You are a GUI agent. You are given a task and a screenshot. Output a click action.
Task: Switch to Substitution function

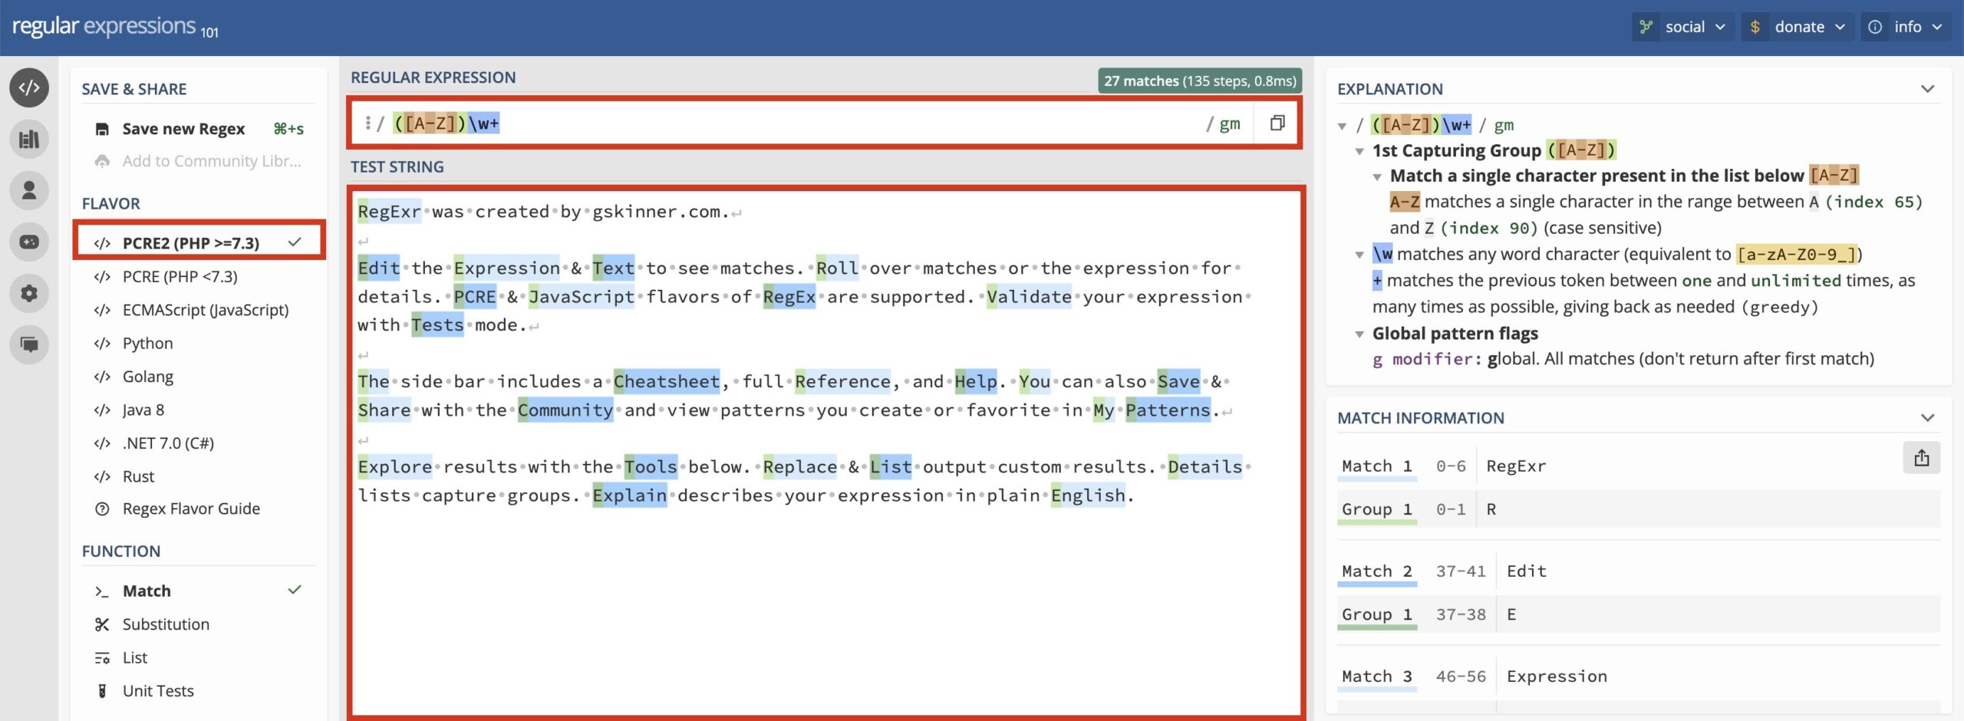[166, 624]
